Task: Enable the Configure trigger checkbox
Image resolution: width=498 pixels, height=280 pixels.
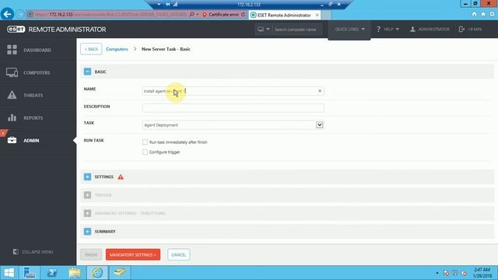Action: coord(146,152)
